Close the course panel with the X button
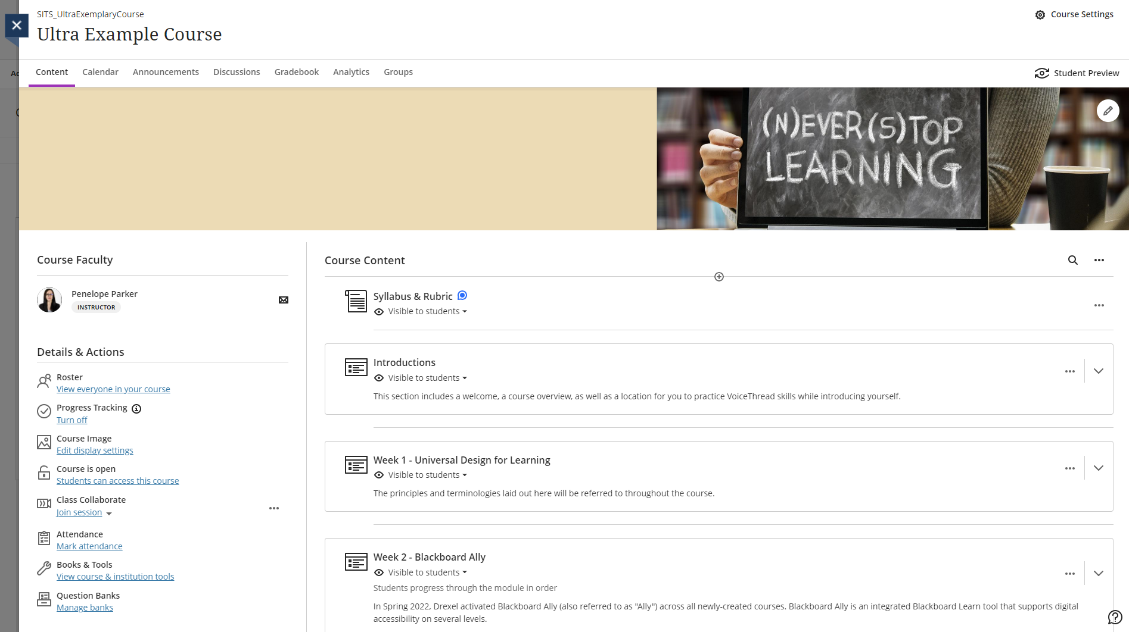 tap(17, 26)
